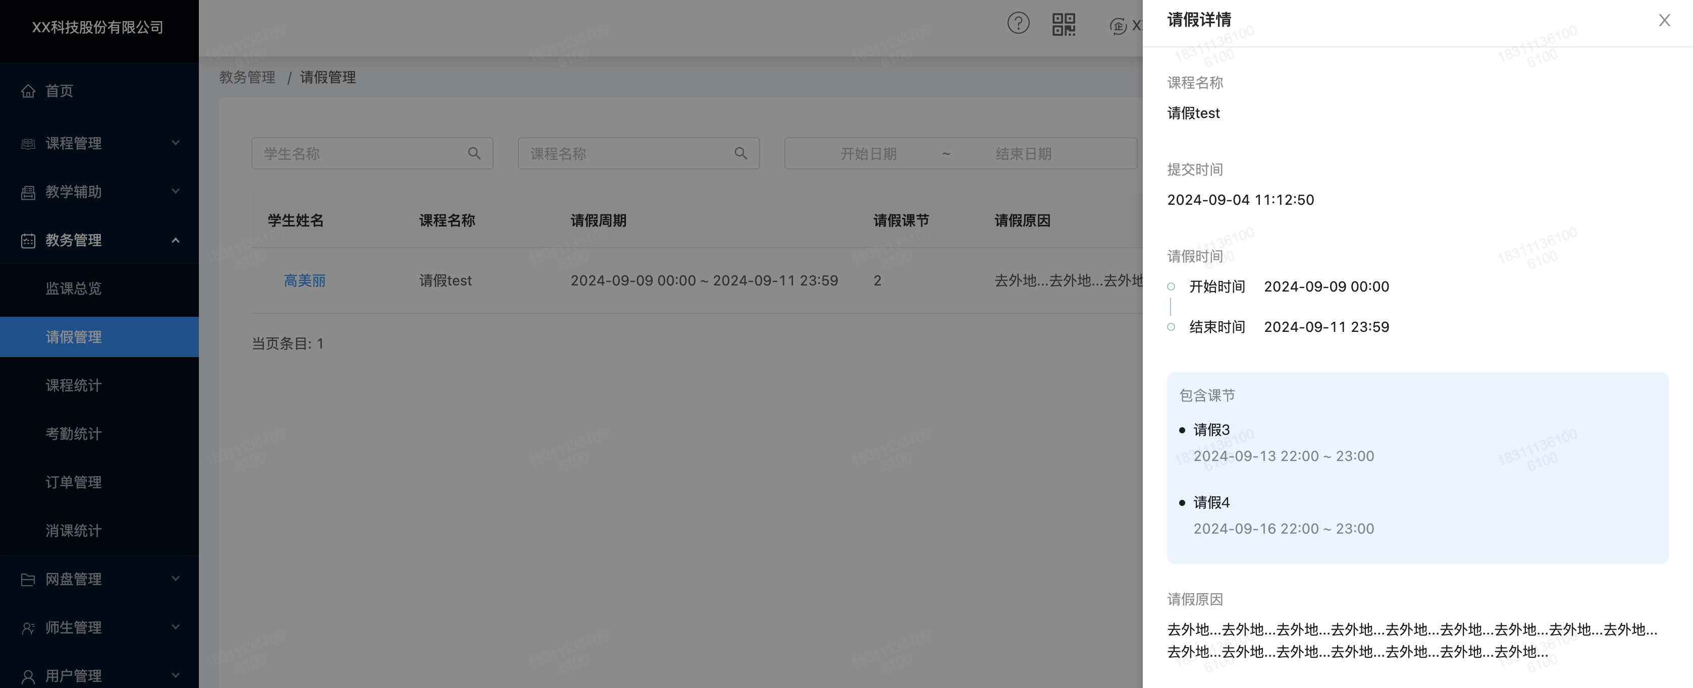Screen dimensions: 1693x688
Task: Click search icon in 学生名称 field
Action: click(x=474, y=154)
